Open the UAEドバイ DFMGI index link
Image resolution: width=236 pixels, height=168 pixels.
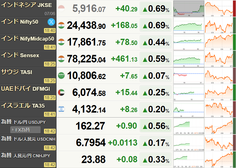click(25, 89)
